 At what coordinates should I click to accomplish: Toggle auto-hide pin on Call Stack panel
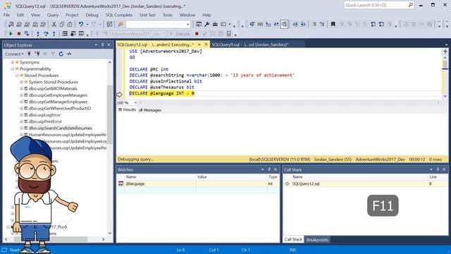click(x=438, y=169)
